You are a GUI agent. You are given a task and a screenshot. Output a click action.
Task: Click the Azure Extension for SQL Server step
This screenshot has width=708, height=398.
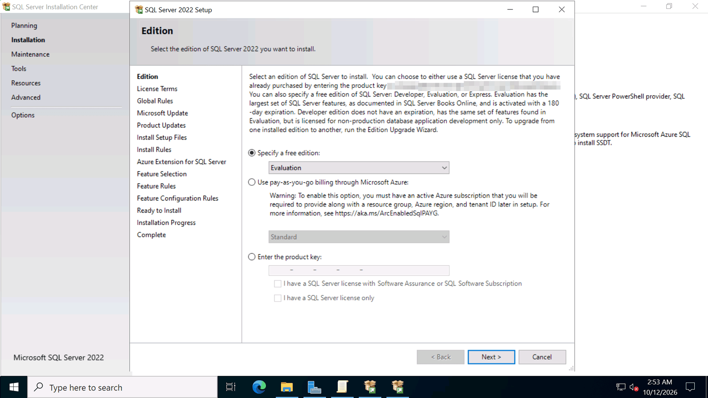181,162
